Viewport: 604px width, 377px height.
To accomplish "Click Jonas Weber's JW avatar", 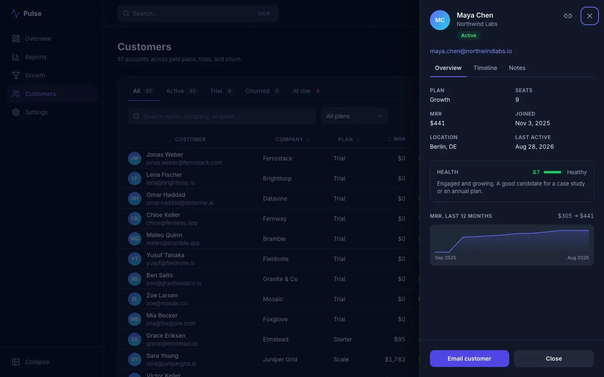I will pos(135,158).
